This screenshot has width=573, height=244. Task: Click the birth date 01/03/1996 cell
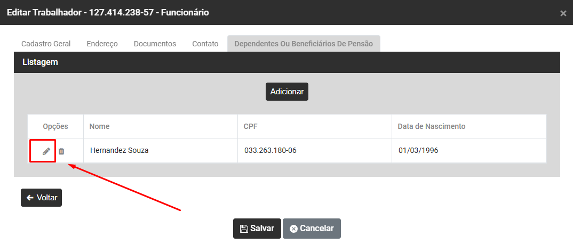(x=418, y=151)
